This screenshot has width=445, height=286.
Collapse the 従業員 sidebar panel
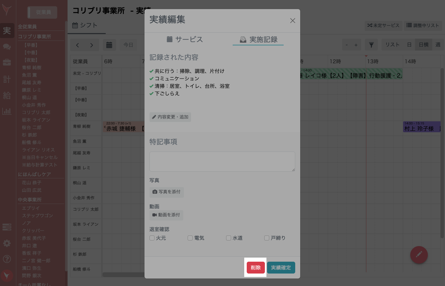[43, 12]
